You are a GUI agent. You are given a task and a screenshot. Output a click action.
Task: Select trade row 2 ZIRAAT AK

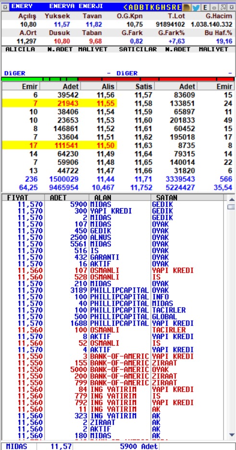pos(113,422)
